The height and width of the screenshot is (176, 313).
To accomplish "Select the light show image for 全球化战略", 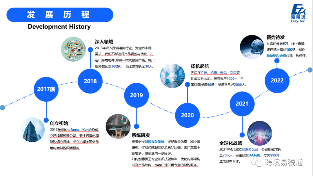I will pyautogui.click(x=259, y=133).
